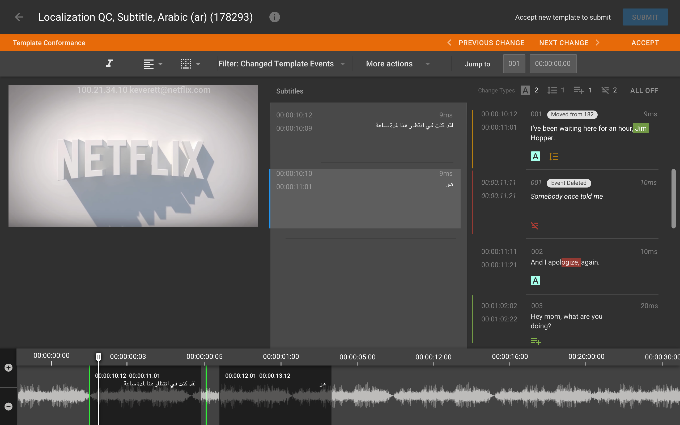Click ALL OFF for change types
This screenshot has width=680, height=425.
(644, 91)
